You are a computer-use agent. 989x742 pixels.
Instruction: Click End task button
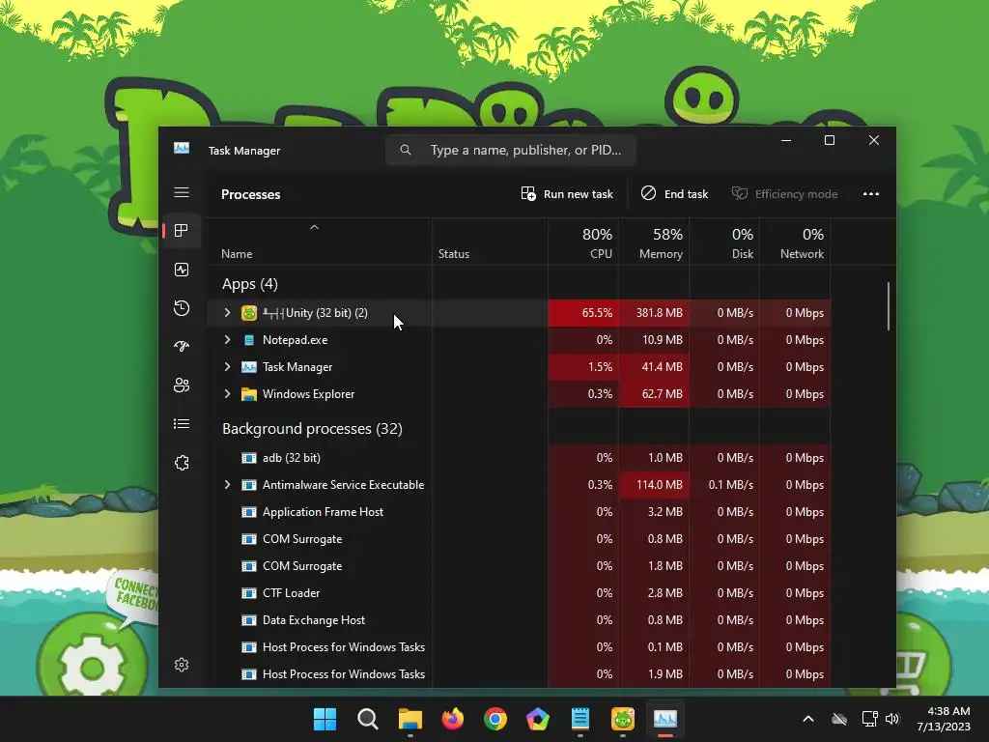(x=674, y=193)
